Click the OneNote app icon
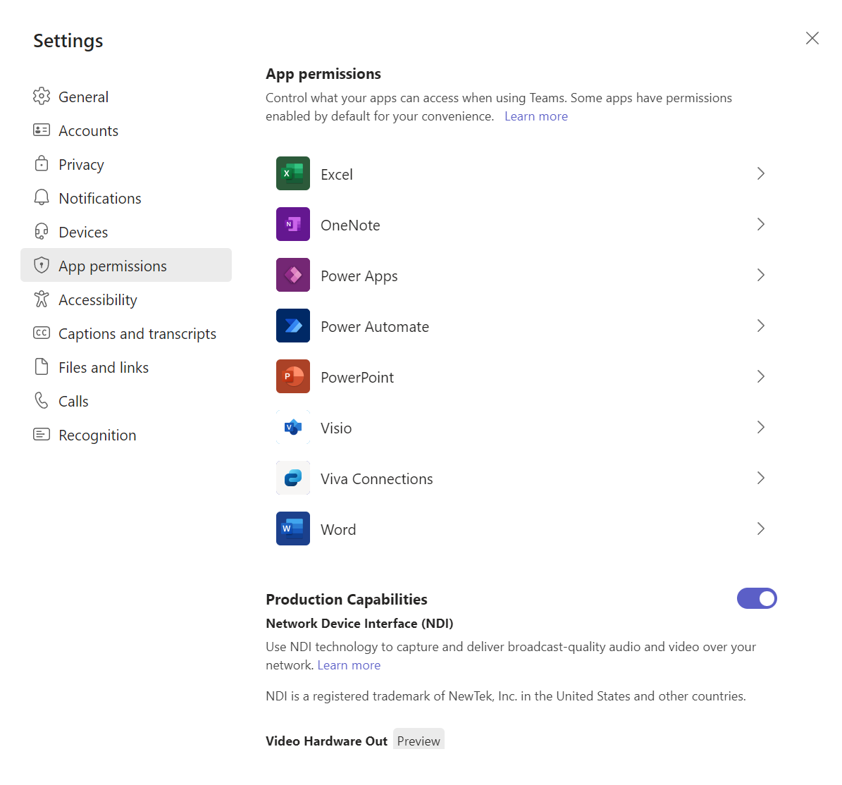 [x=292, y=224]
